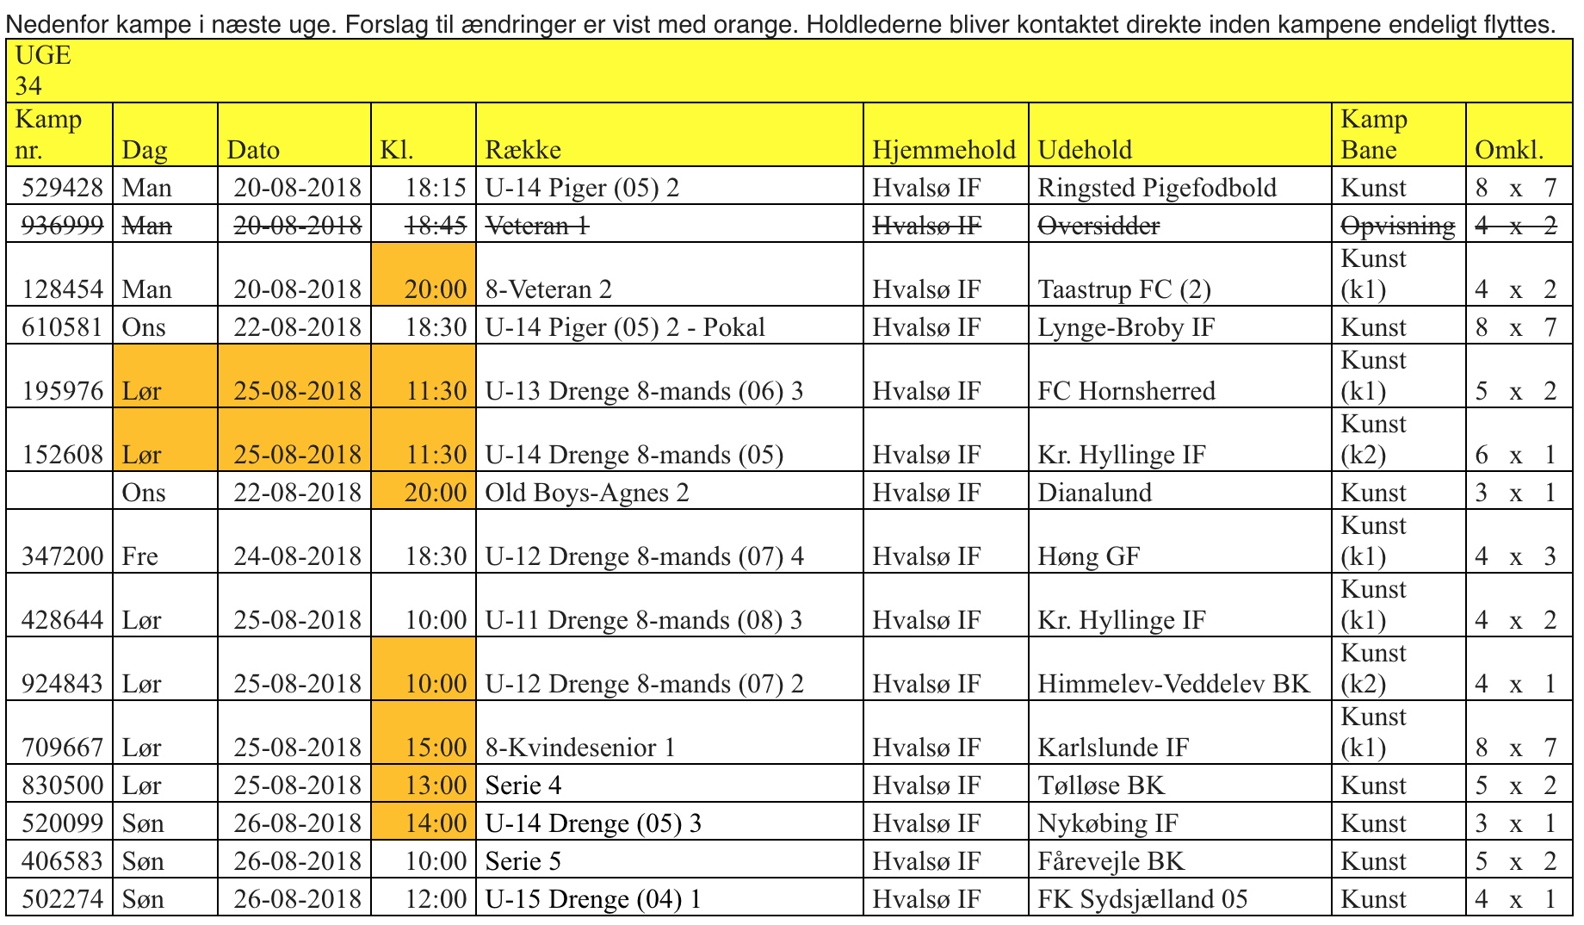
Task: Click opponent 'Karlslunde IF'
Action: coord(1180,733)
